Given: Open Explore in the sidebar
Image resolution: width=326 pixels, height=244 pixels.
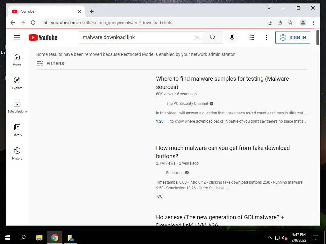Looking at the screenshot, I should click(x=17, y=83).
